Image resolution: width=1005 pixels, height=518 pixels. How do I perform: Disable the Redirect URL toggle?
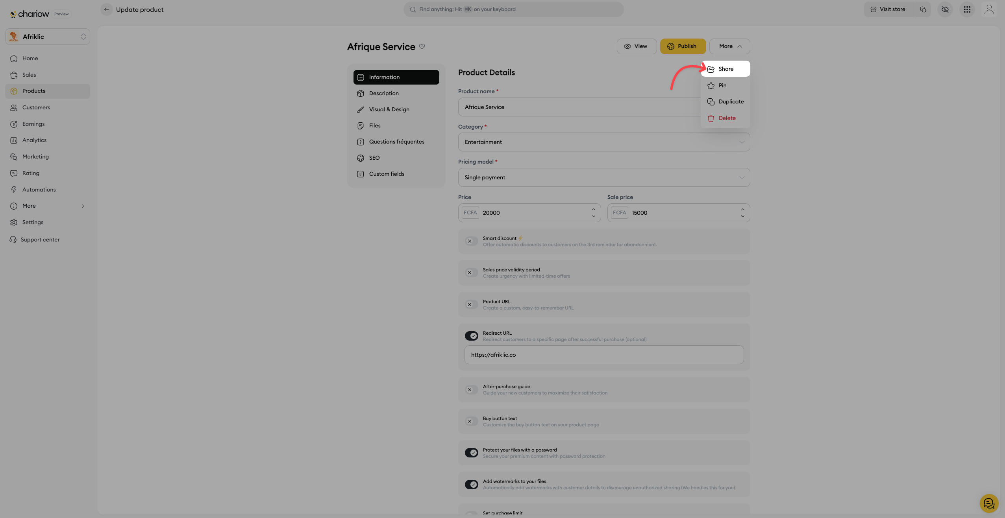pyautogui.click(x=471, y=336)
